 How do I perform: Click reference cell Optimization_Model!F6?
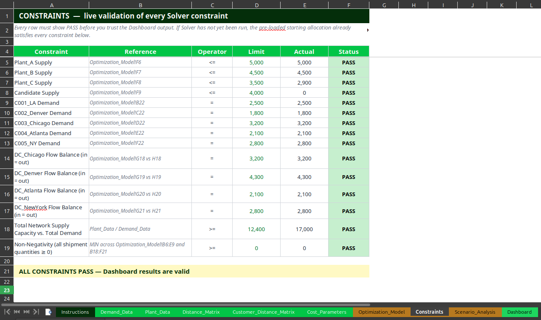pyautogui.click(x=140, y=62)
